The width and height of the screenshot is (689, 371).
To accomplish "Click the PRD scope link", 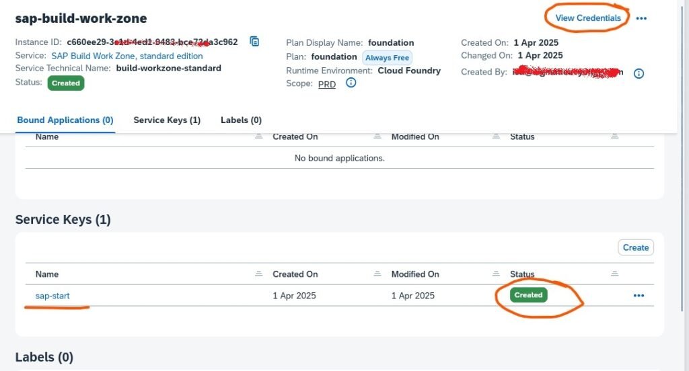I will pyautogui.click(x=327, y=84).
